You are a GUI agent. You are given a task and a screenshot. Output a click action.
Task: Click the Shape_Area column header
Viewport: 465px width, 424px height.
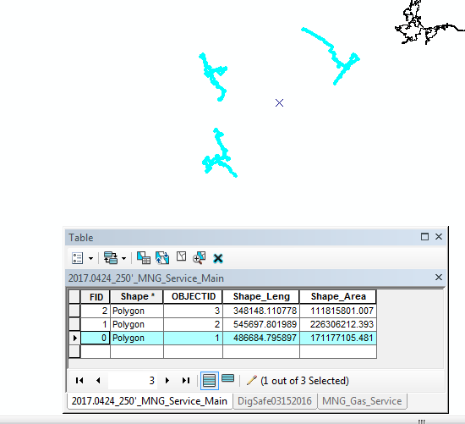coord(338,296)
